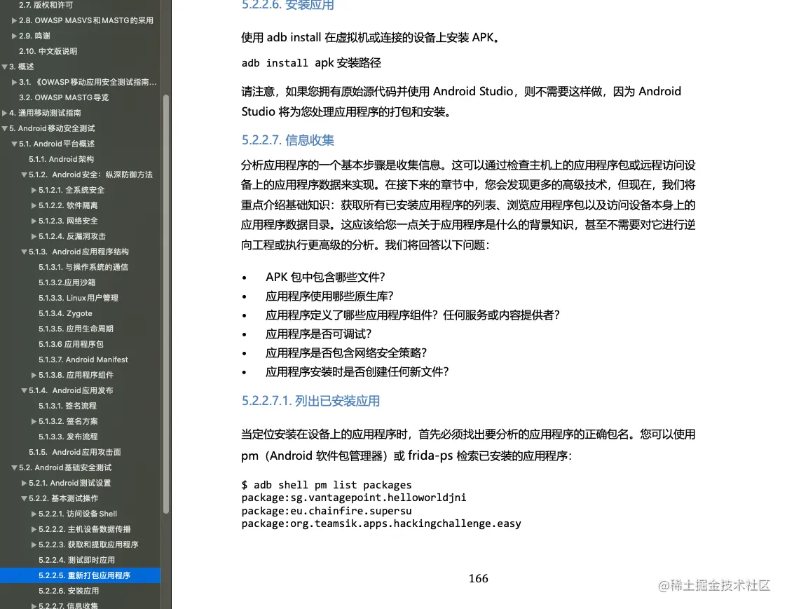Click package:eu.chainfire.supersu line
Viewport: 787px width, 609px height.
pyautogui.click(x=327, y=511)
